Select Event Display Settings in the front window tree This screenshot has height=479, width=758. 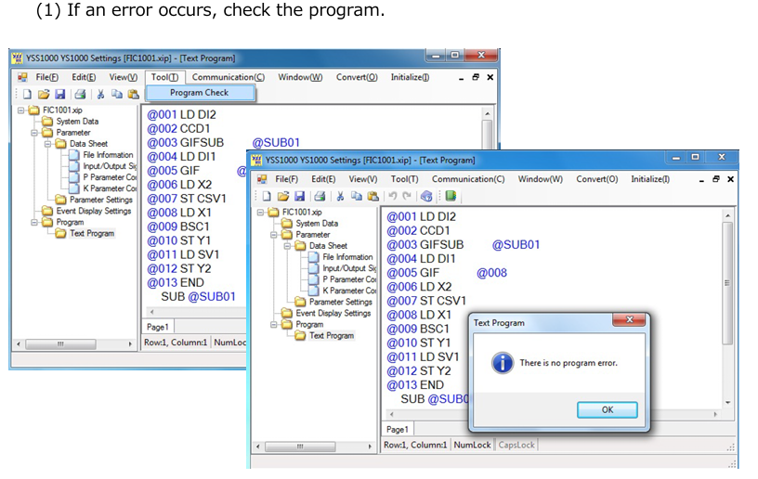[333, 313]
